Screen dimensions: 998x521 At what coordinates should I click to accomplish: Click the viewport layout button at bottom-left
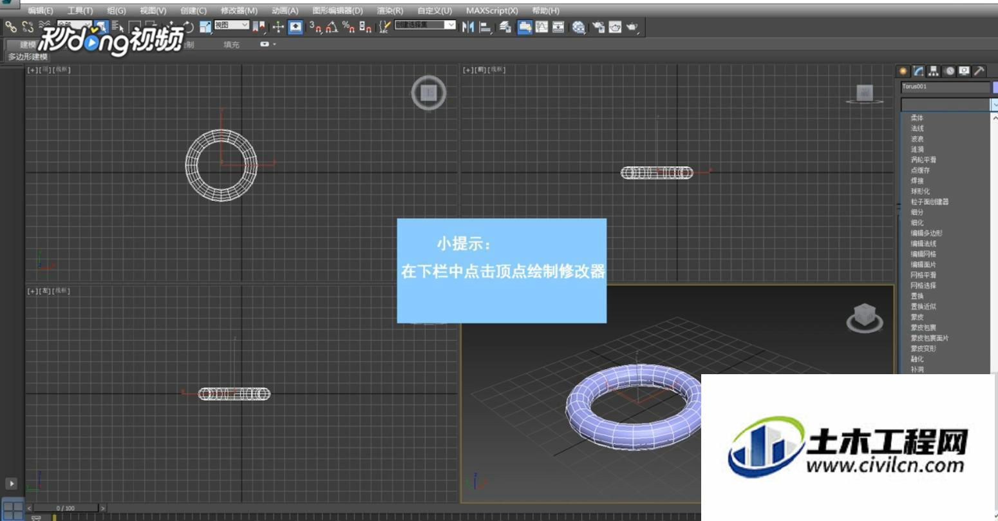point(13,508)
